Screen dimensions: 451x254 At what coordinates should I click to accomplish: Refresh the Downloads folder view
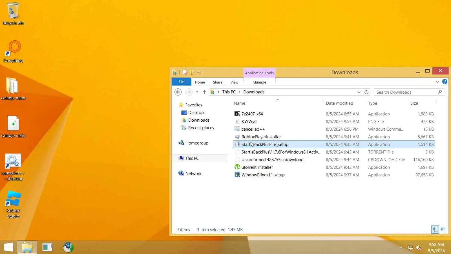point(366,92)
